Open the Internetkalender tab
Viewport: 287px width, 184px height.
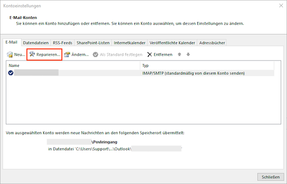pyautogui.click(x=130, y=43)
